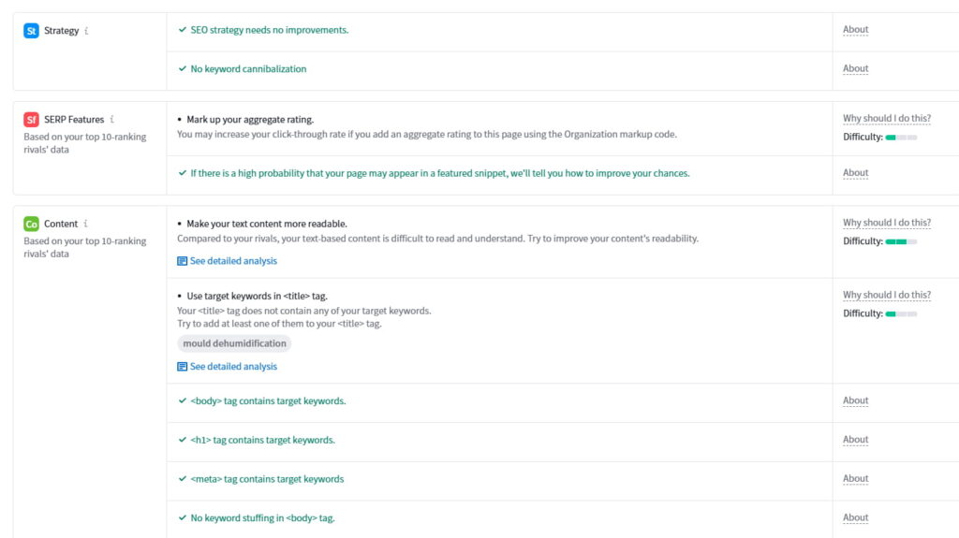Click the green Co Content badge icon
The width and height of the screenshot is (959, 538).
(31, 224)
